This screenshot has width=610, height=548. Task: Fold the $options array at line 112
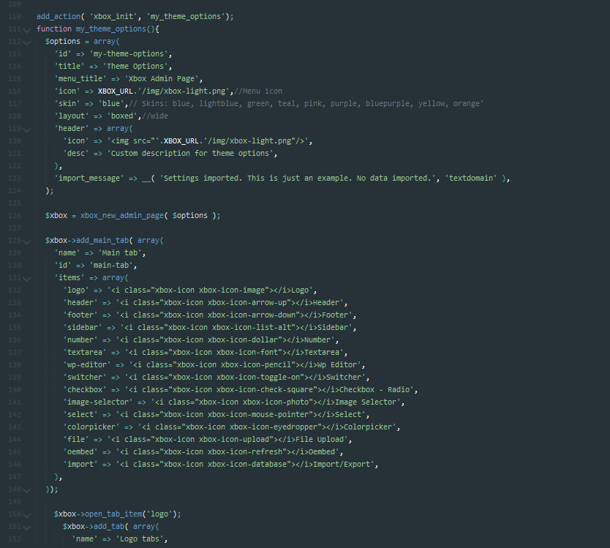click(28, 42)
